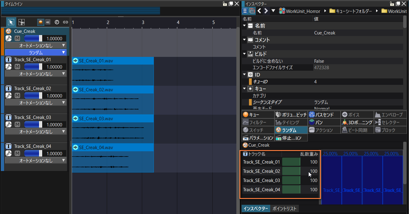Screen dimensions: 409x214
Task: Collapse the キュー section in inspector
Action: pos(244,89)
